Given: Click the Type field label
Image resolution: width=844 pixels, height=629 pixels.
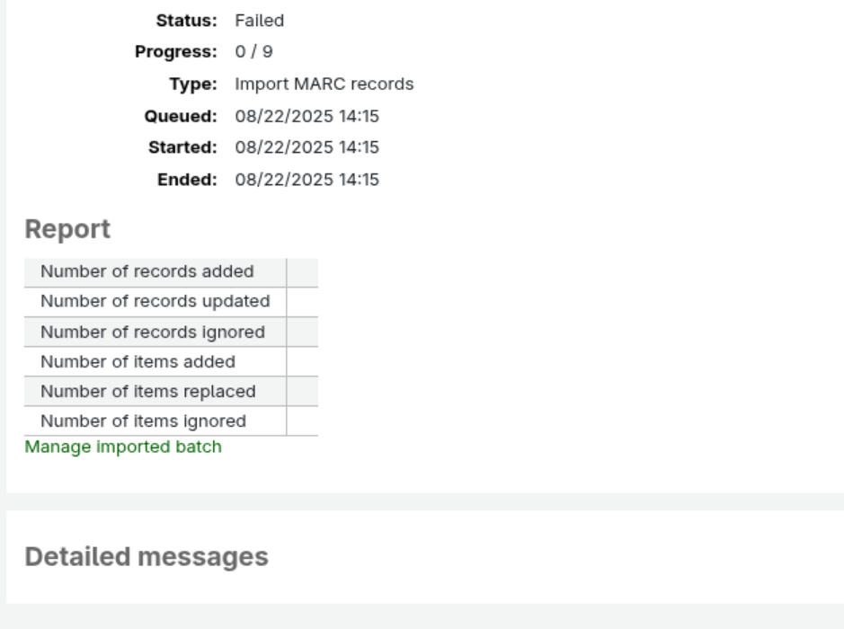Looking at the screenshot, I should 193,84.
